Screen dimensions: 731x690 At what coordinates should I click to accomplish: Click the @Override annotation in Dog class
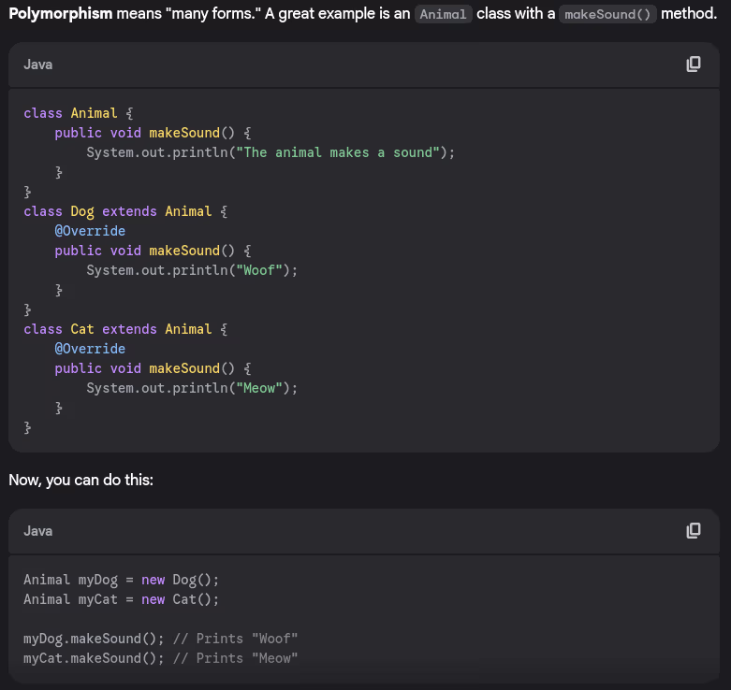tap(90, 231)
